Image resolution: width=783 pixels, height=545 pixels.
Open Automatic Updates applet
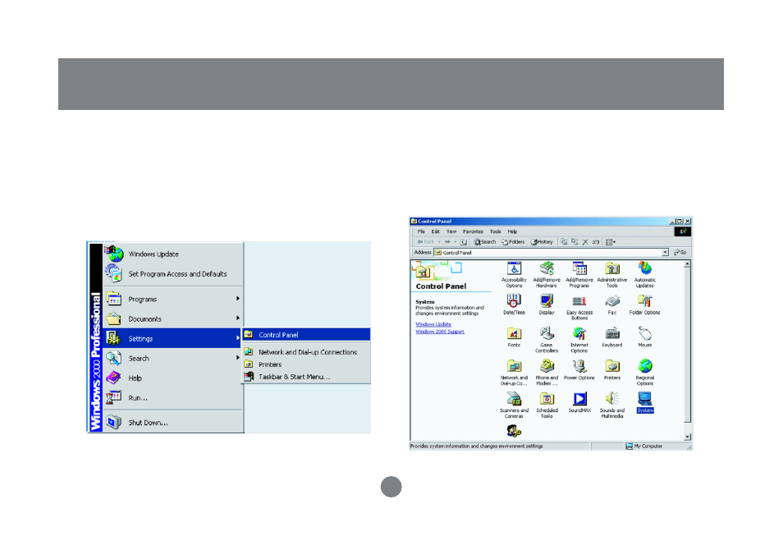pos(644,274)
